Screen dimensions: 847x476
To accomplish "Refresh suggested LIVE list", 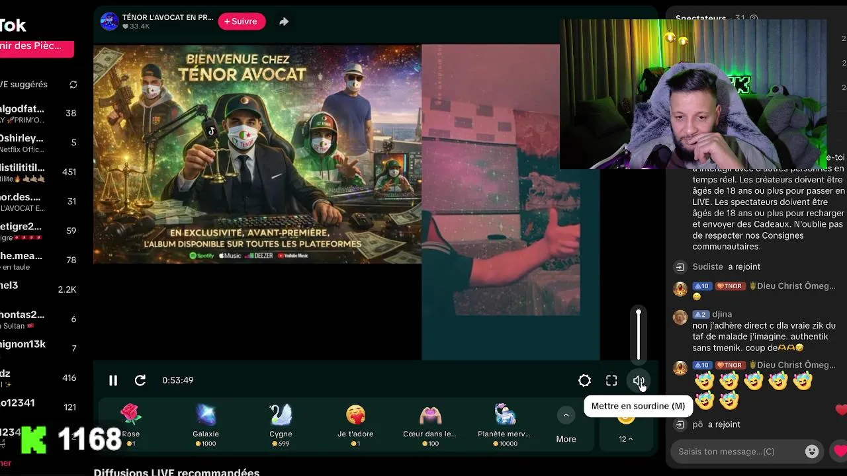I will tap(73, 85).
